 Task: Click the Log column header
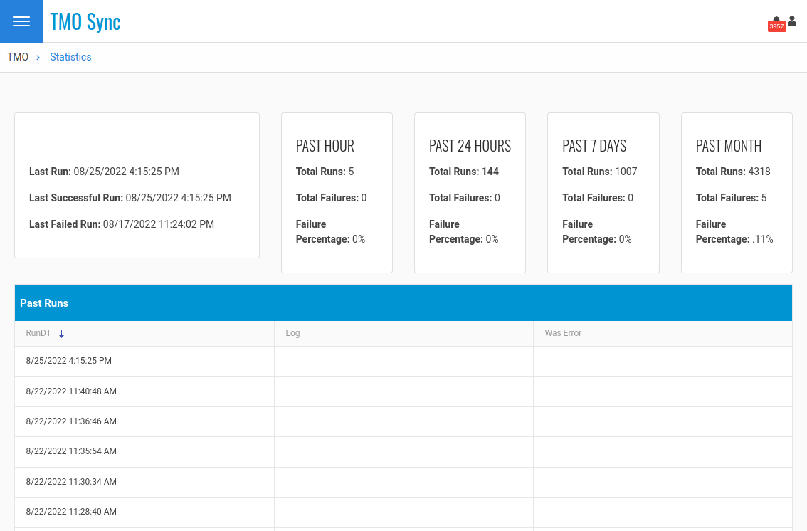click(292, 333)
